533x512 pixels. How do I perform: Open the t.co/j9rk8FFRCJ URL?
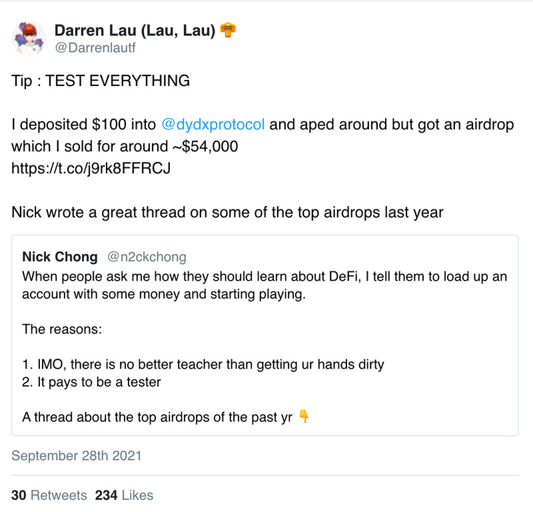tap(91, 168)
